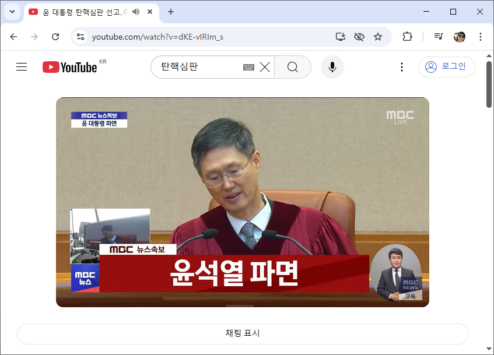This screenshot has height=355, width=494.
Task: Clear the search query with X
Action: [265, 67]
